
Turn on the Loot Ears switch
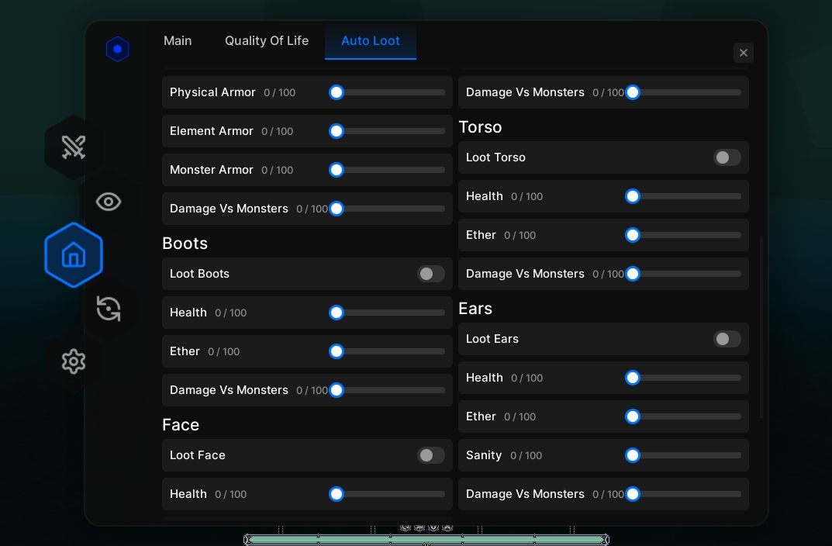[727, 339]
